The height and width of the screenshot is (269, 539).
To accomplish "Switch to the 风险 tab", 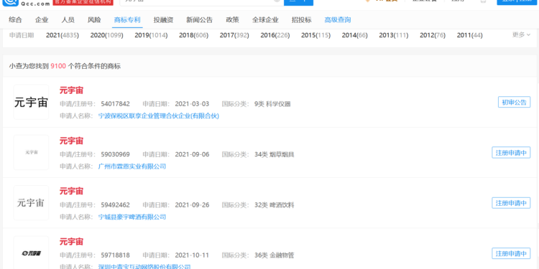I will 94,20.
